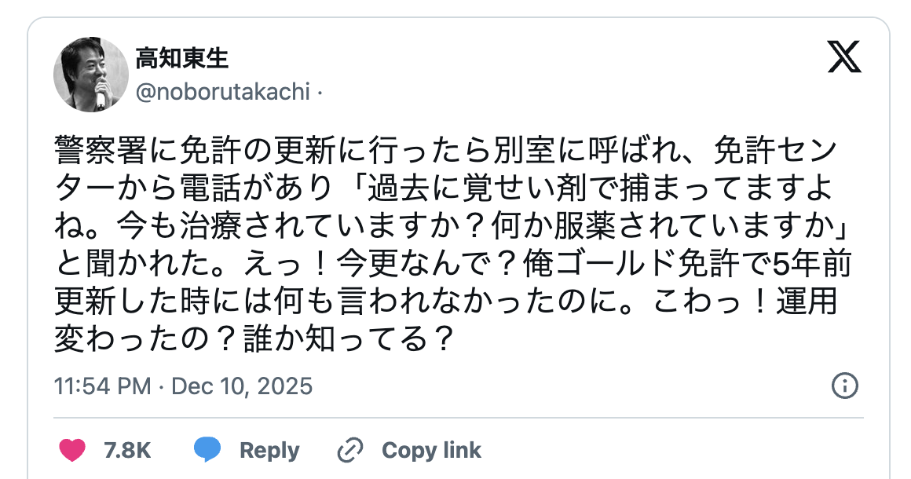Like the tweet with the heart icon
This screenshot has height=479, width=911.
click(72, 450)
